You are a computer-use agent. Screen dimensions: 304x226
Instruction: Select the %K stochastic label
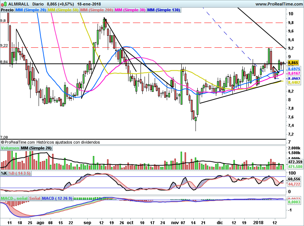pyautogui.click(x=4, y=173)
